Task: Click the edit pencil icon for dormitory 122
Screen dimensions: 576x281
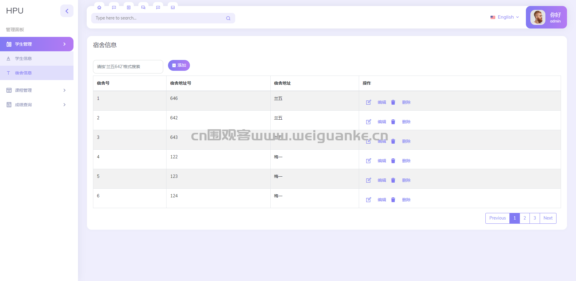Action: pyautogui.click(x=369, y=161)
